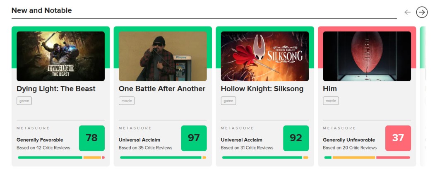Select the Hollow Knight: Silksong cover image
Screen dimensions: 447x171
(x=264, y=56)
